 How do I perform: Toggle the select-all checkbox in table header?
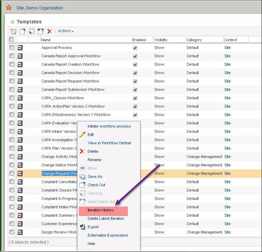(11, 39)
